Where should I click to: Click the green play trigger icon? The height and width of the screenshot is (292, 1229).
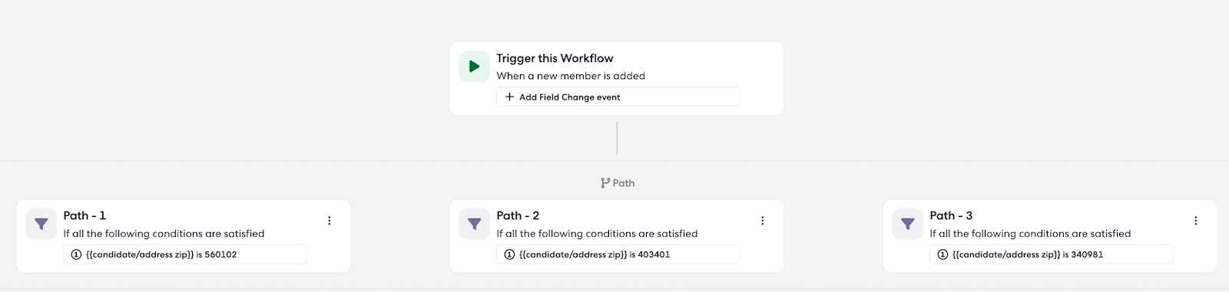pos(475,67)
